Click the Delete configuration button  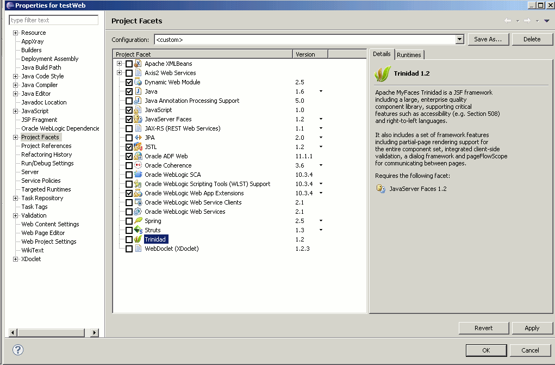pyautogui.click(x=532, y=39)
